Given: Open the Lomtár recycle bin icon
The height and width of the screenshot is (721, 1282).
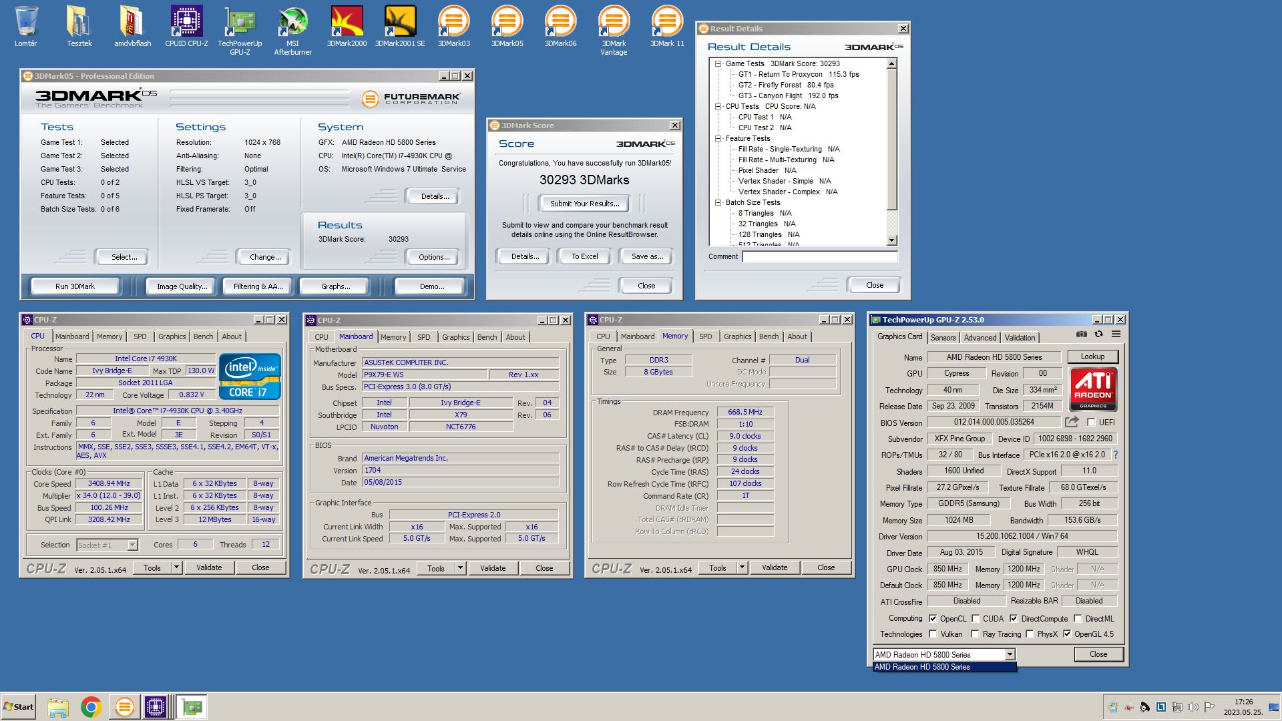Looking at the screenshot, I should pos(26,27).
